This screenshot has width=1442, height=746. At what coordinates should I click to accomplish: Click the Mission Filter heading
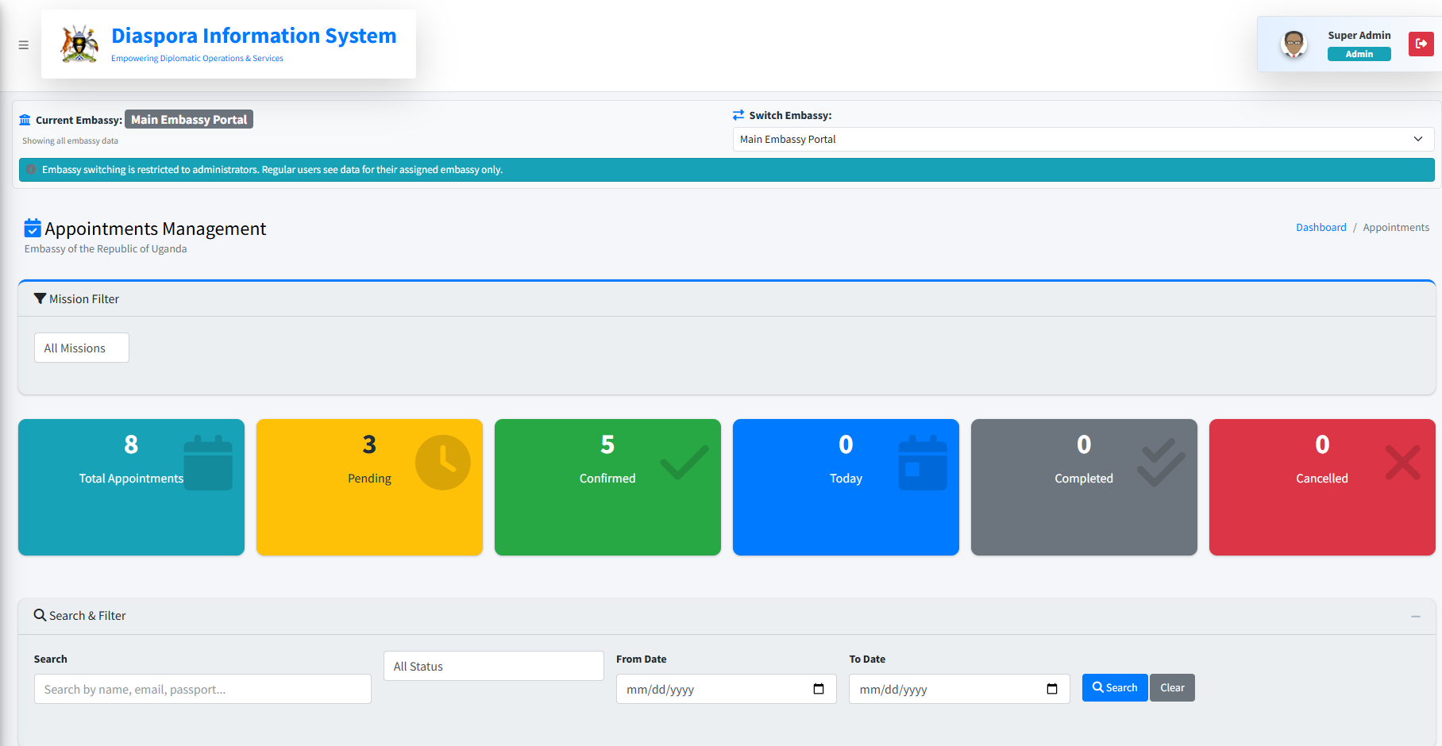84,298
